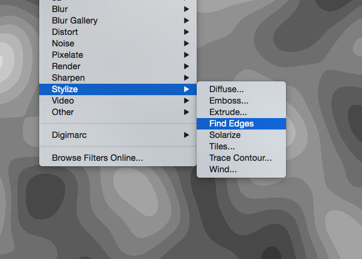The image size is (362, 259).
Task: Select the Extrude filter option
Action: [228, 112]
